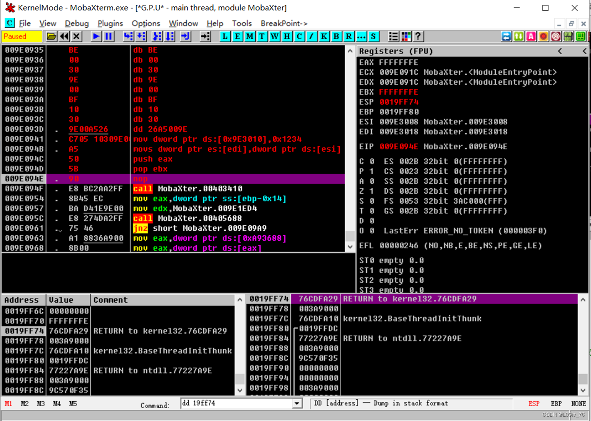Select the nop instruction at 009E094E
The width and height of the screenshot is (591, 421).
[x=173, y=179]
